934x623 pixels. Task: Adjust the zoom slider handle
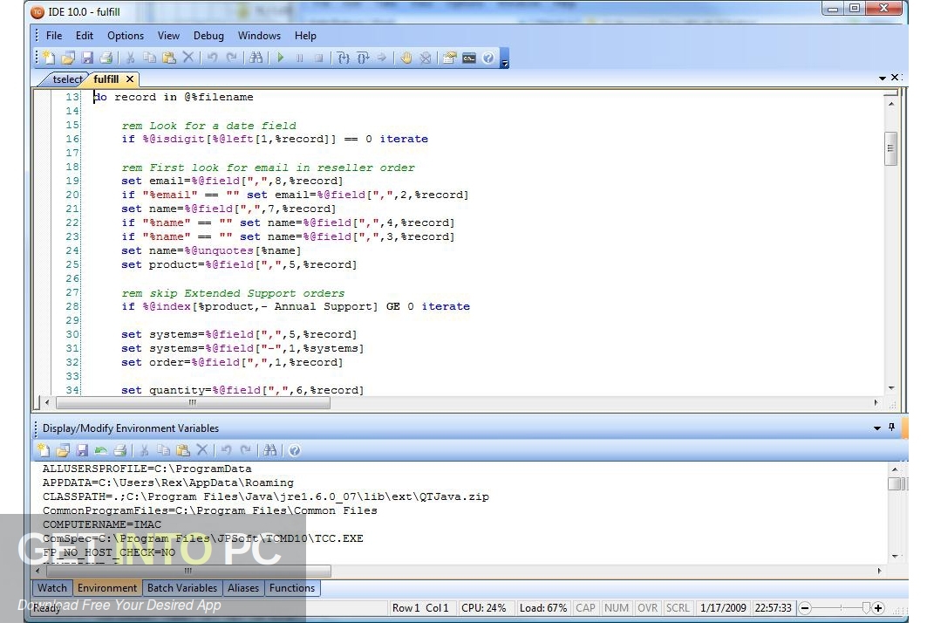click(x=866, y=608)
